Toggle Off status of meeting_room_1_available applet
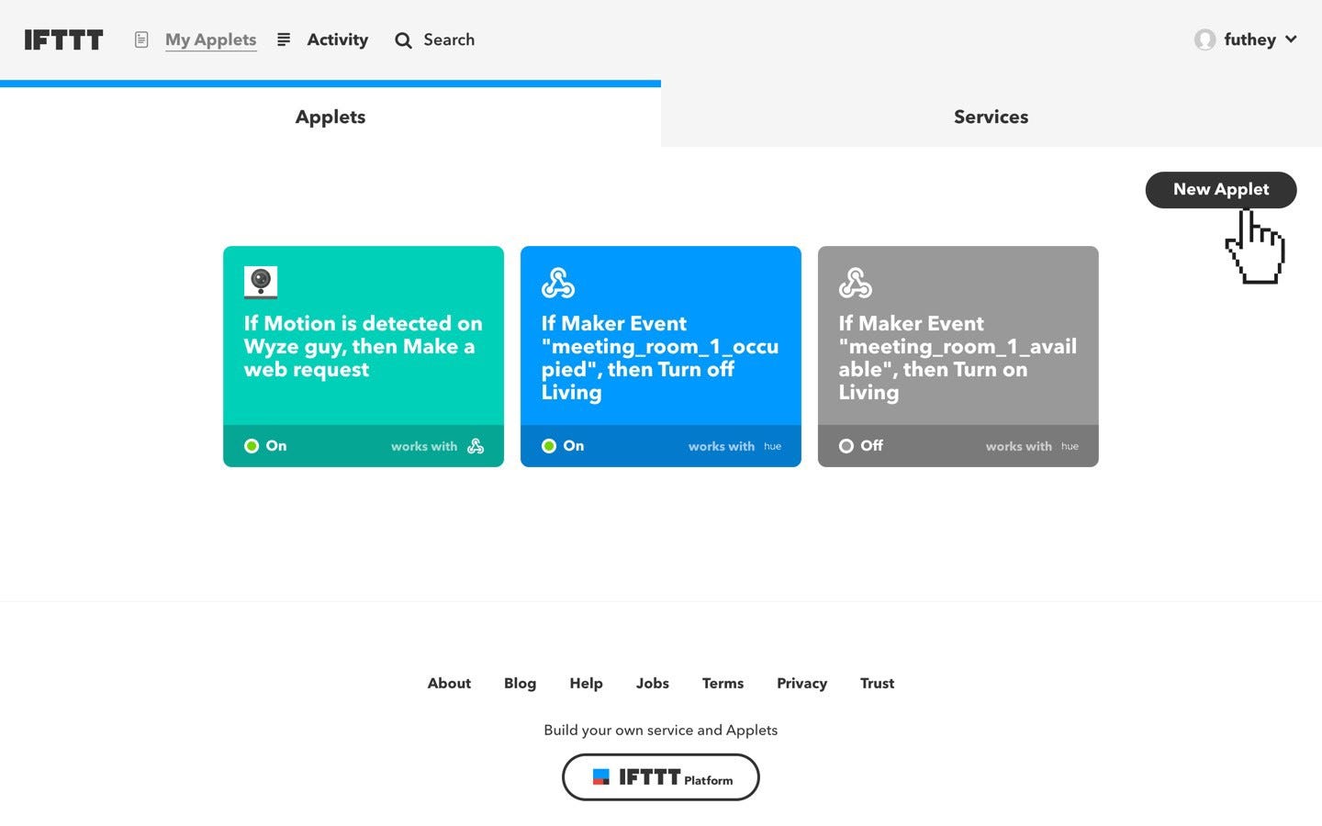 pyautogui.click(x=861, y=446)
